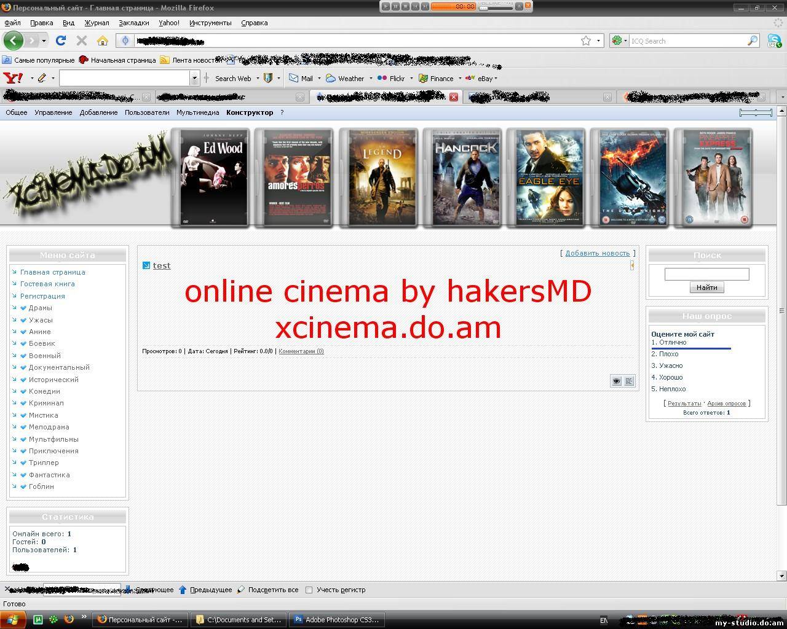This screenshot has width=787, height=629.
Task: Click the shield icon on Yahoo toolbar
Action: click(267, 78)
